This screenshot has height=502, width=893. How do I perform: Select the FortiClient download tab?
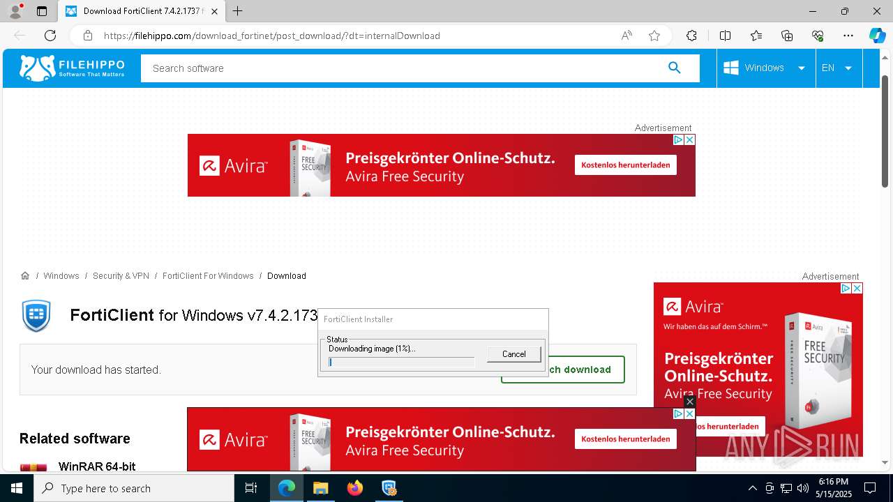pyautogui.click(x=142, y=11)
